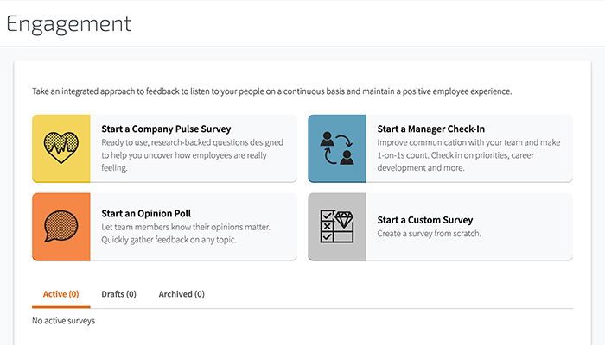Switch to the Active (0) tab
This screenshot has height=345, width=605.
(60, 294)
